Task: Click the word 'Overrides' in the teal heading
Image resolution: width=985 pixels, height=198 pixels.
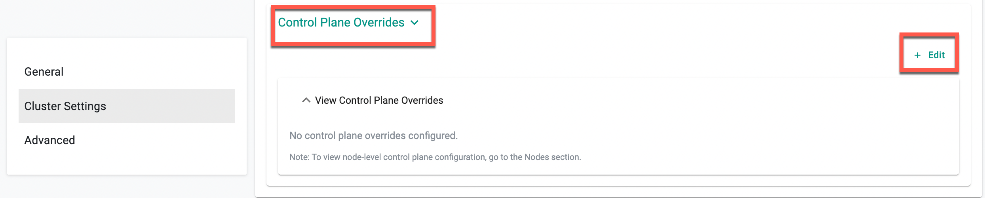Action: pyautogui.click(x=379, y=23)
